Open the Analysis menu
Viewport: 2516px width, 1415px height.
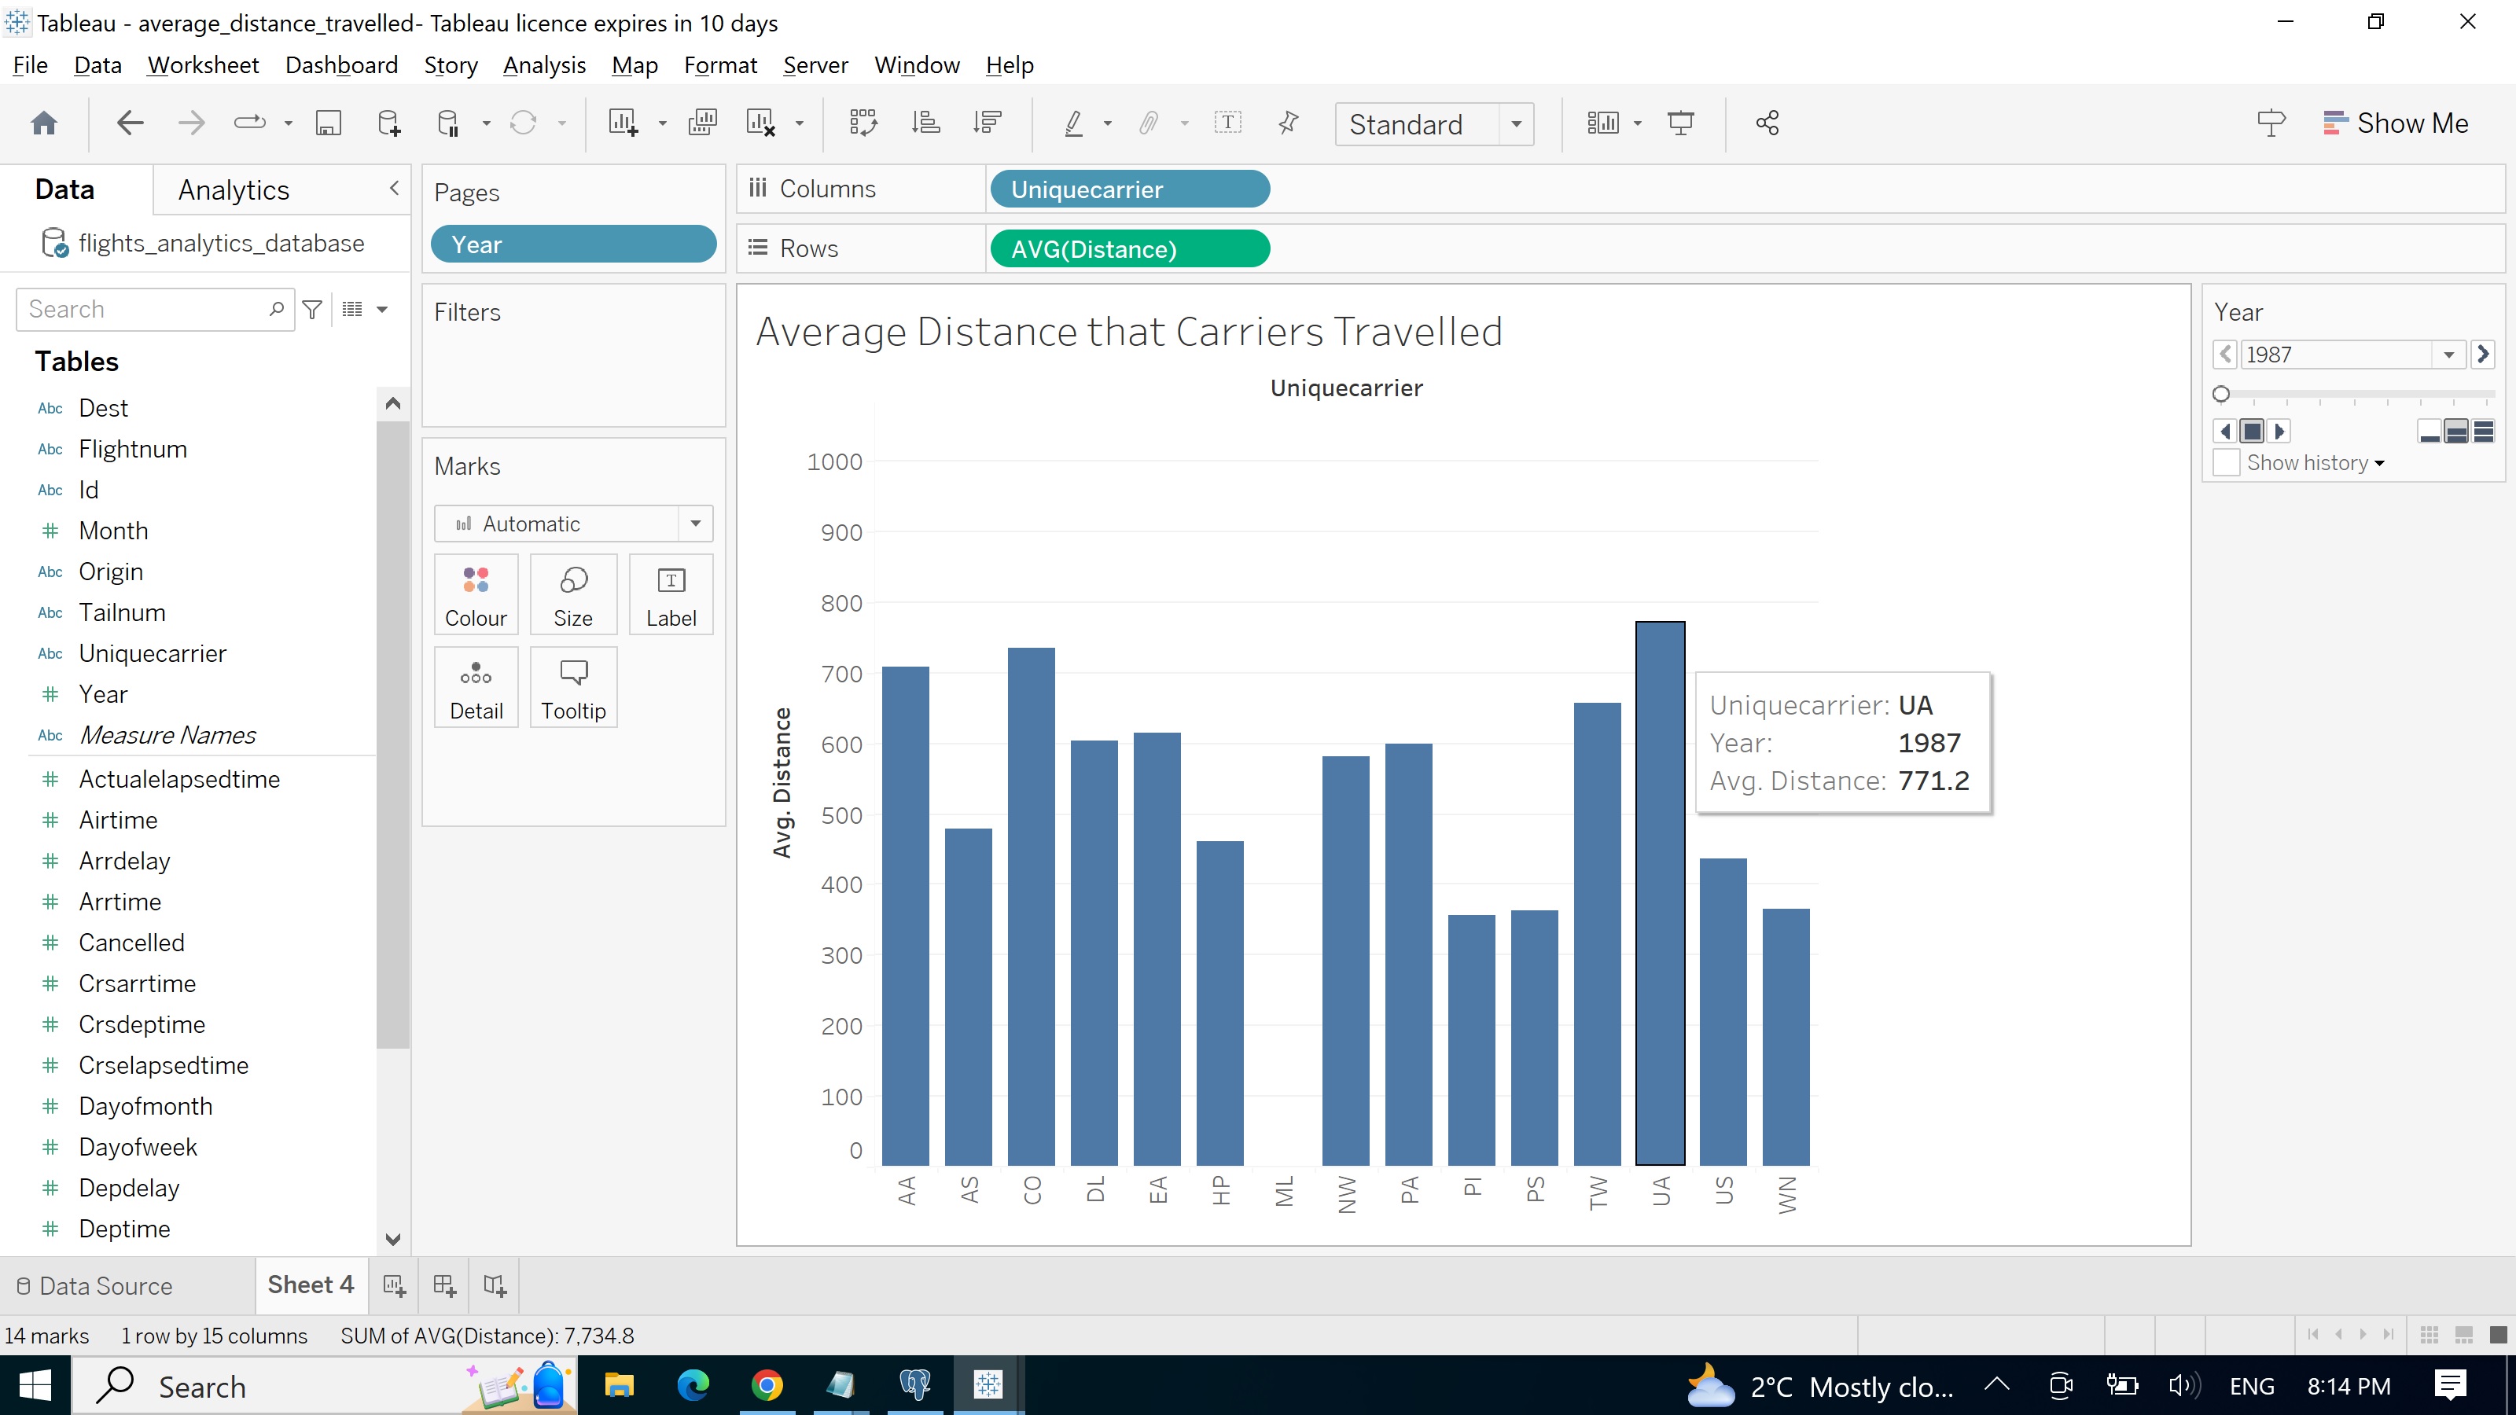point(544,64)
